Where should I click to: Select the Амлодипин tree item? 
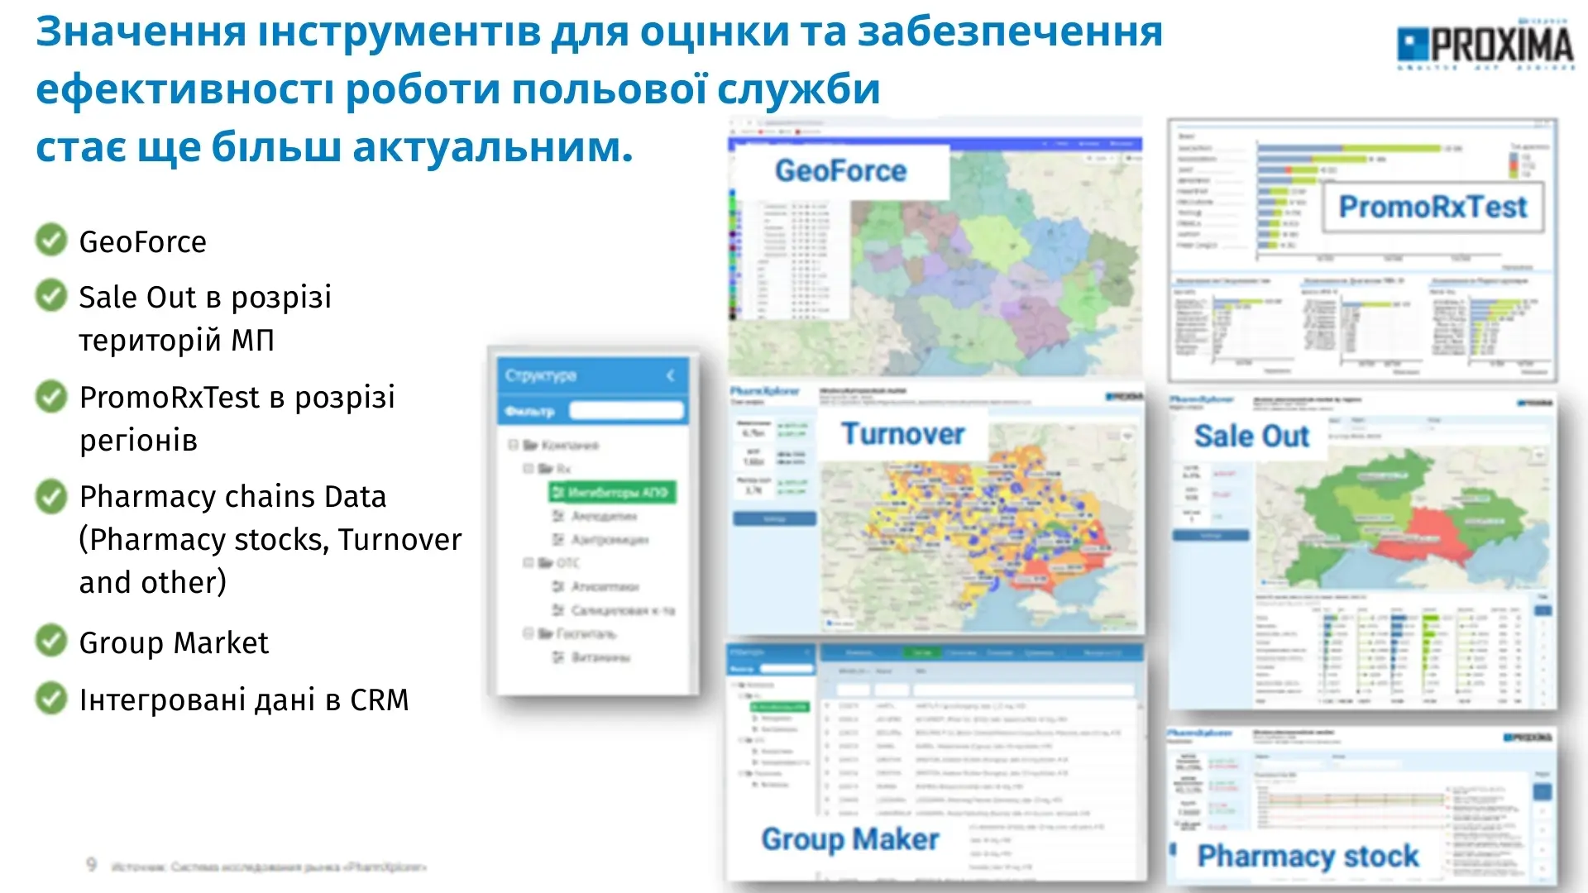pos(604,516)
